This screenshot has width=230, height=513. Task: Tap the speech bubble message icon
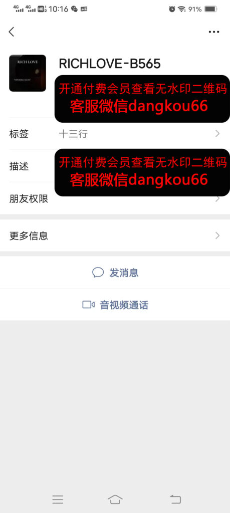point(98,273)
